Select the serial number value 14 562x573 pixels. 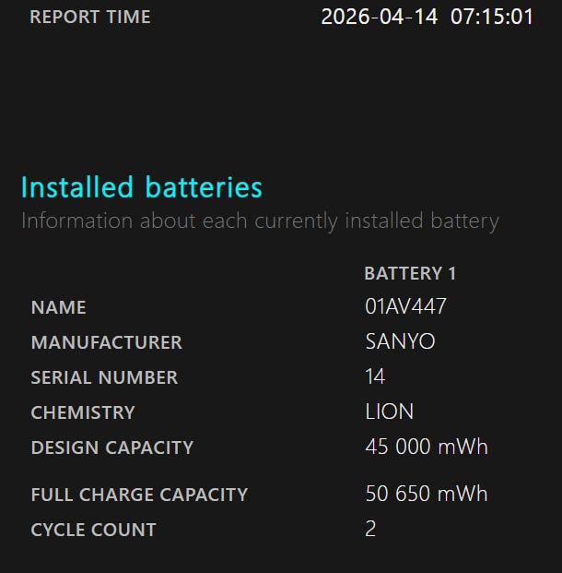pyautogui.click(x=375, y=377)
